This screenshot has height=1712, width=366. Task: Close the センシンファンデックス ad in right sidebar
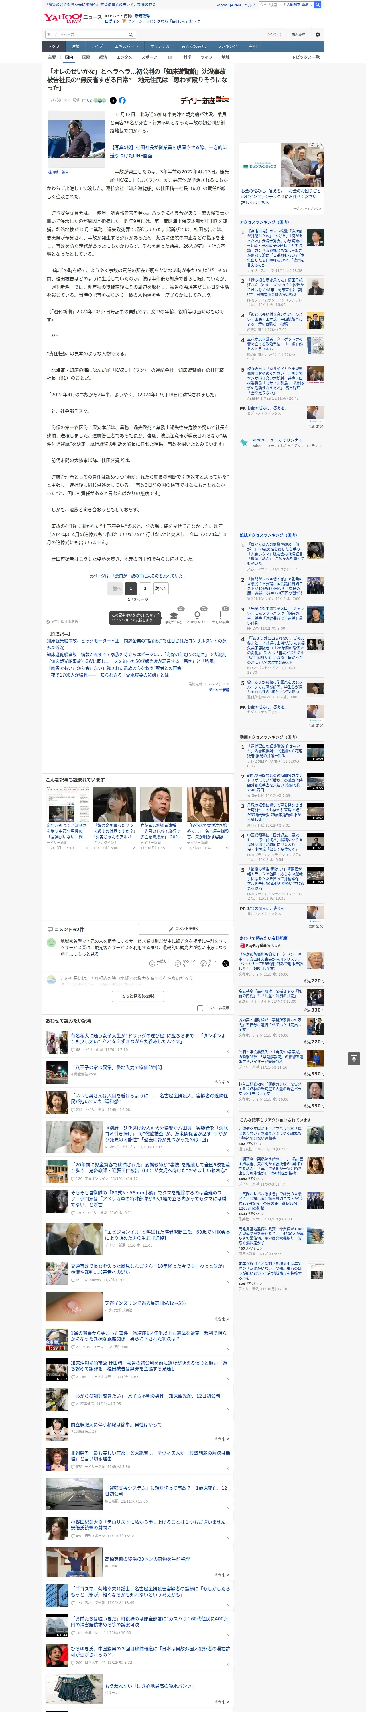pos(322,145)
